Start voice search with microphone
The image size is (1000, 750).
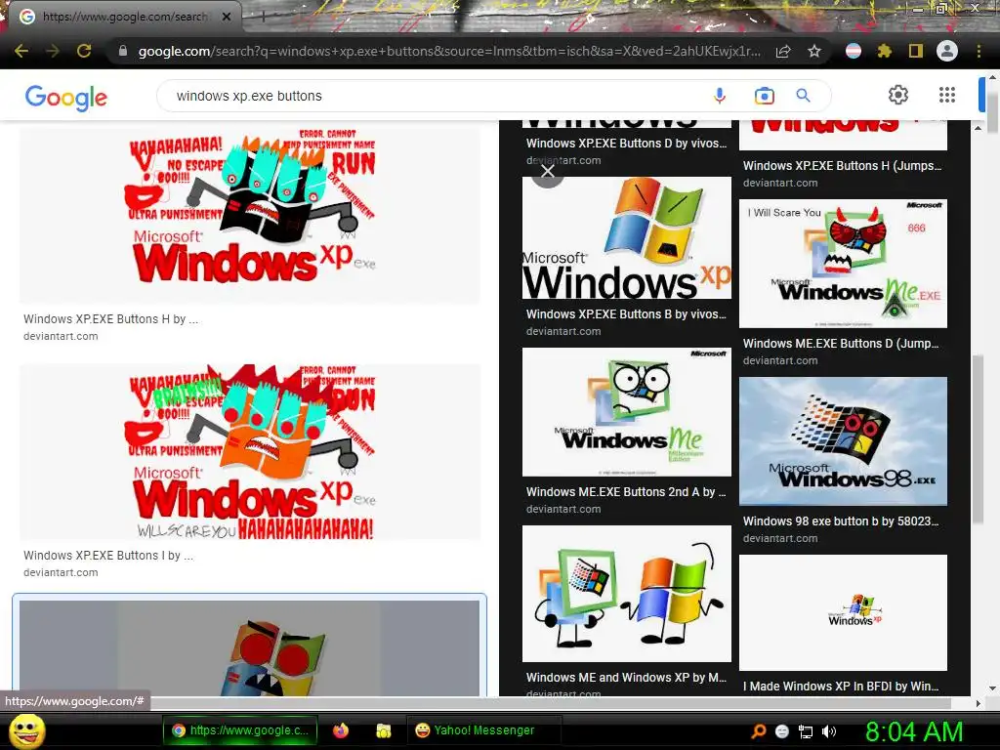(720, 96)
